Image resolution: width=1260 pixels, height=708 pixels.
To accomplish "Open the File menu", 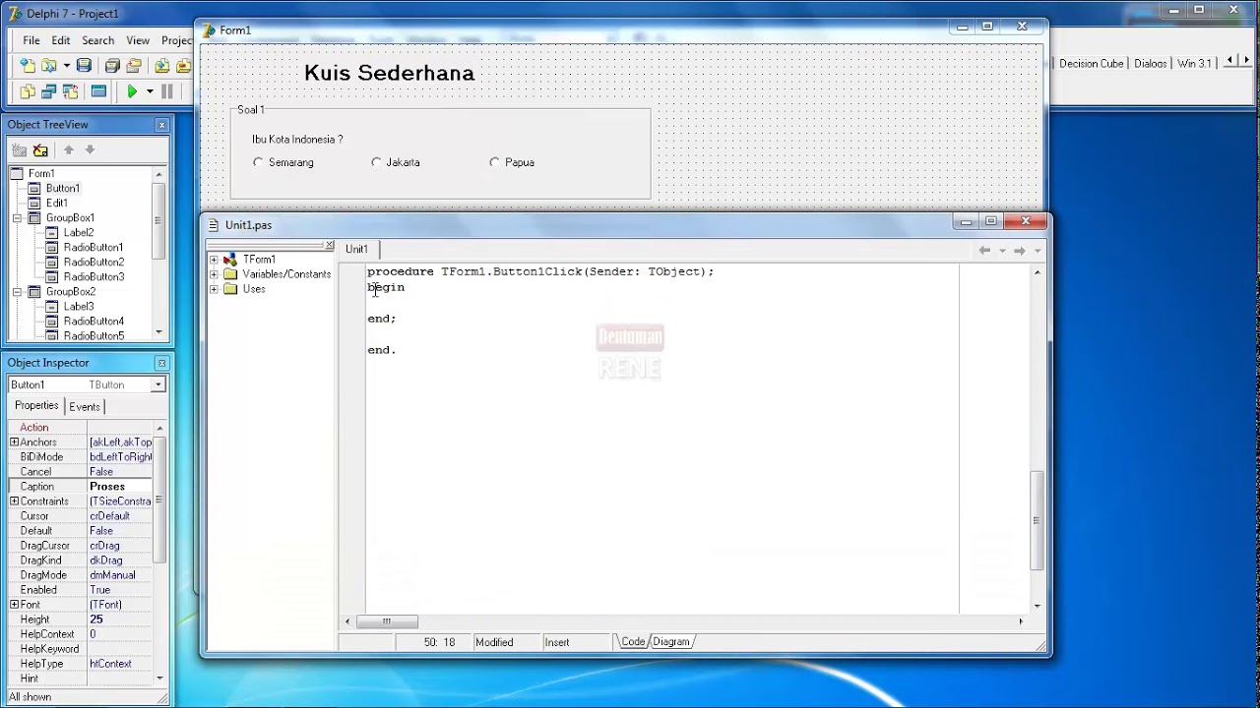I will coord(31,40).
